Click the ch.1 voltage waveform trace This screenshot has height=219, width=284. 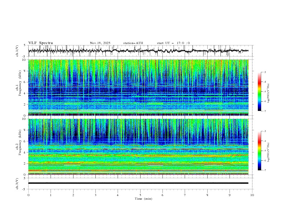click(x=138, y=50)
